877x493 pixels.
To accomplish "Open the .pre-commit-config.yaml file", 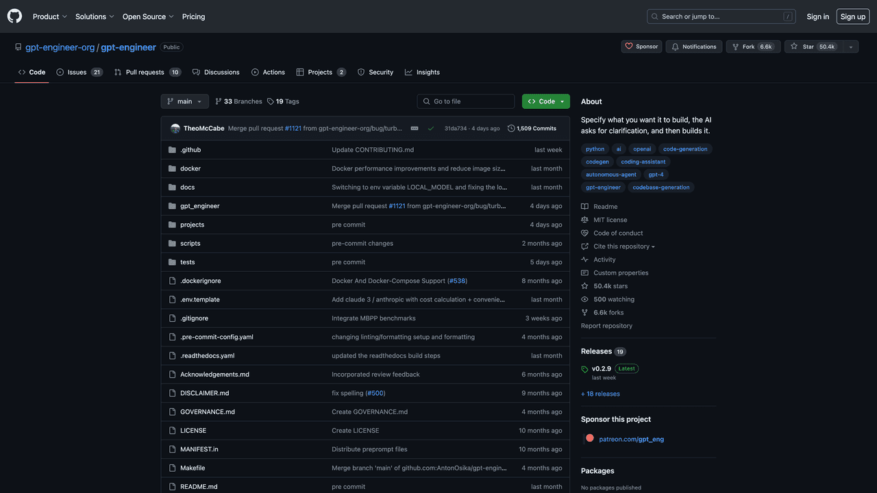I will point(217,337).
